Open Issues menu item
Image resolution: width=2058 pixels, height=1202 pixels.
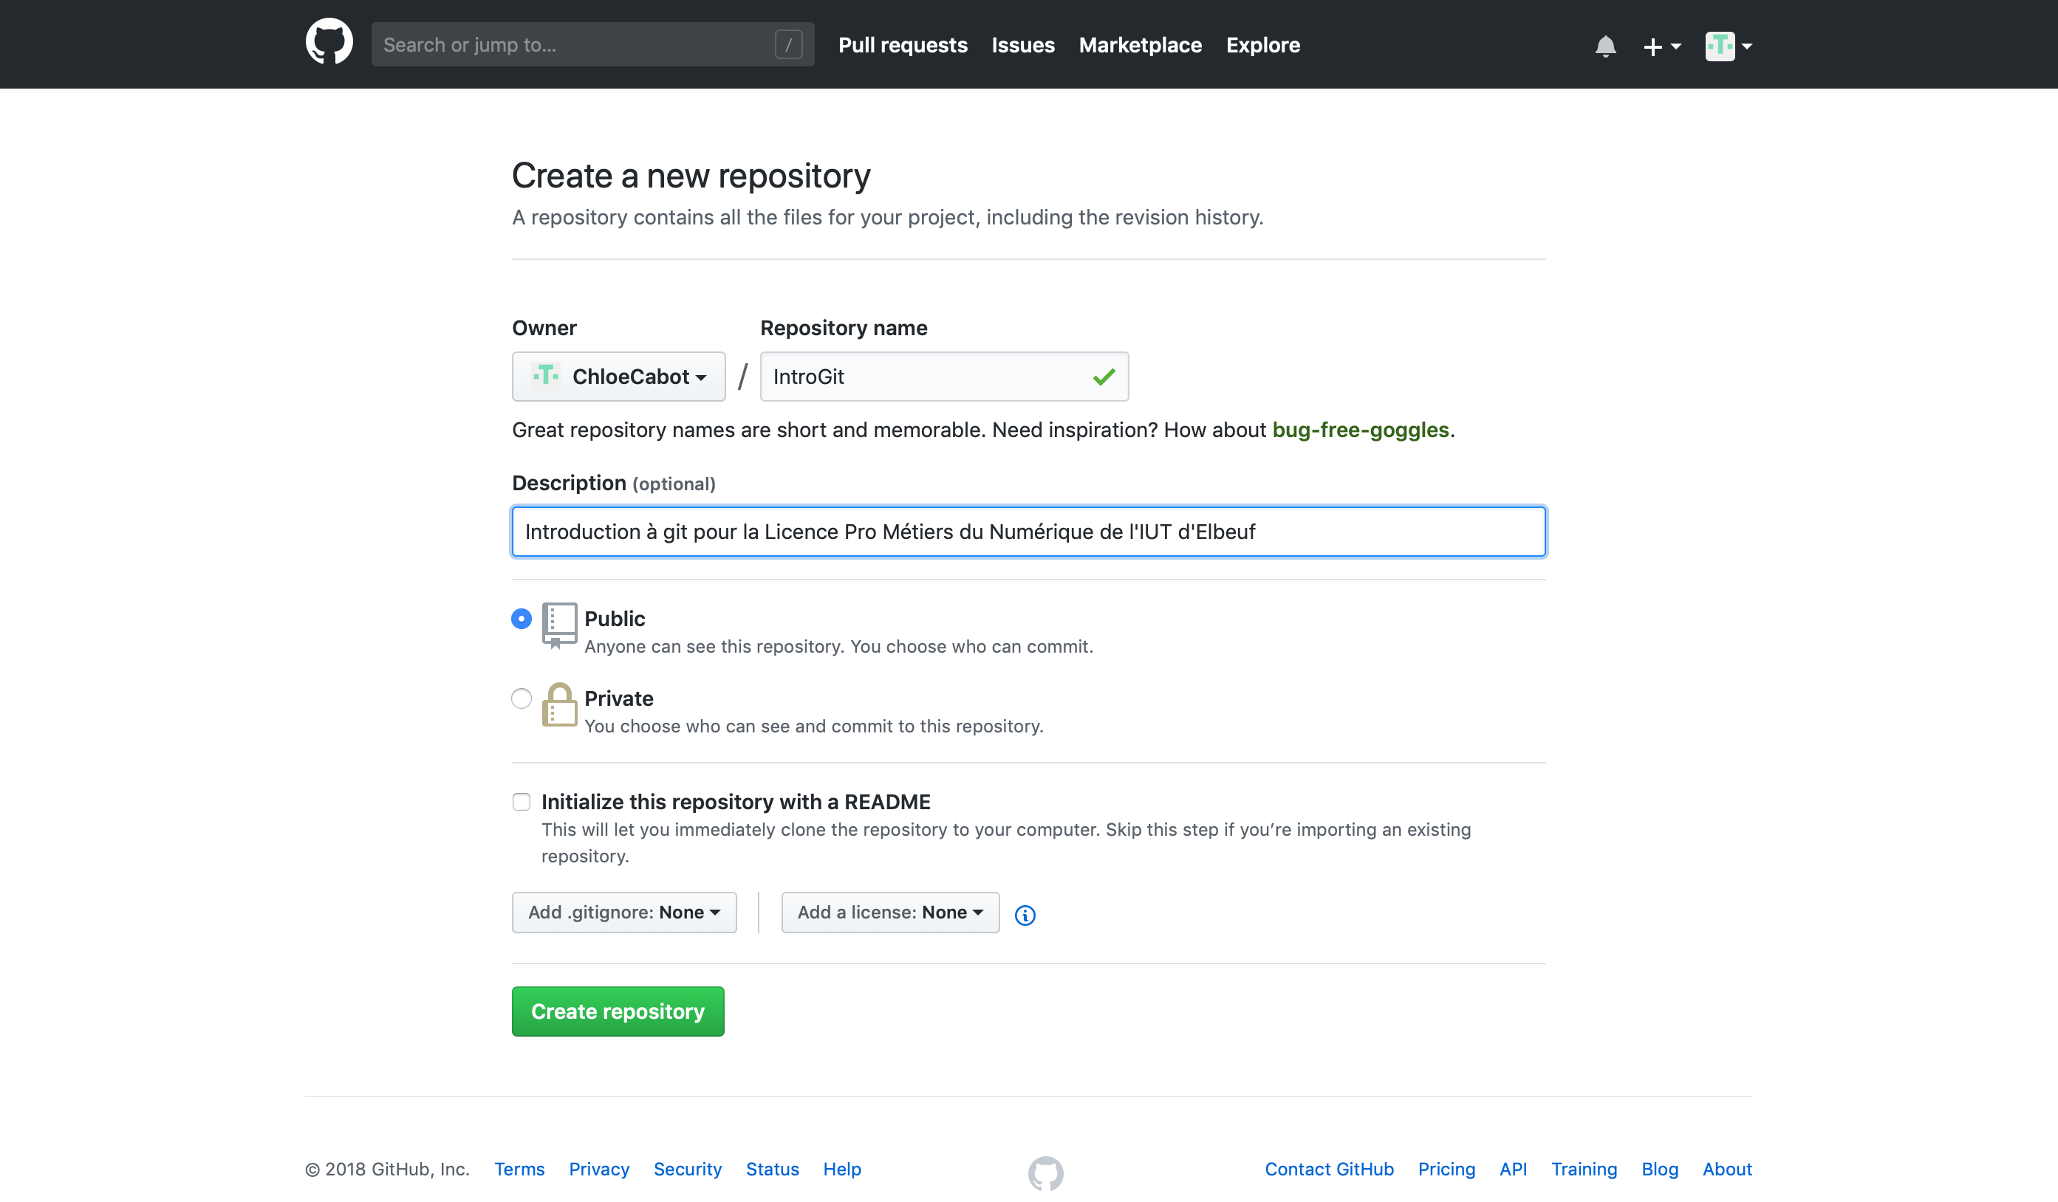[x=1023, y=44]
